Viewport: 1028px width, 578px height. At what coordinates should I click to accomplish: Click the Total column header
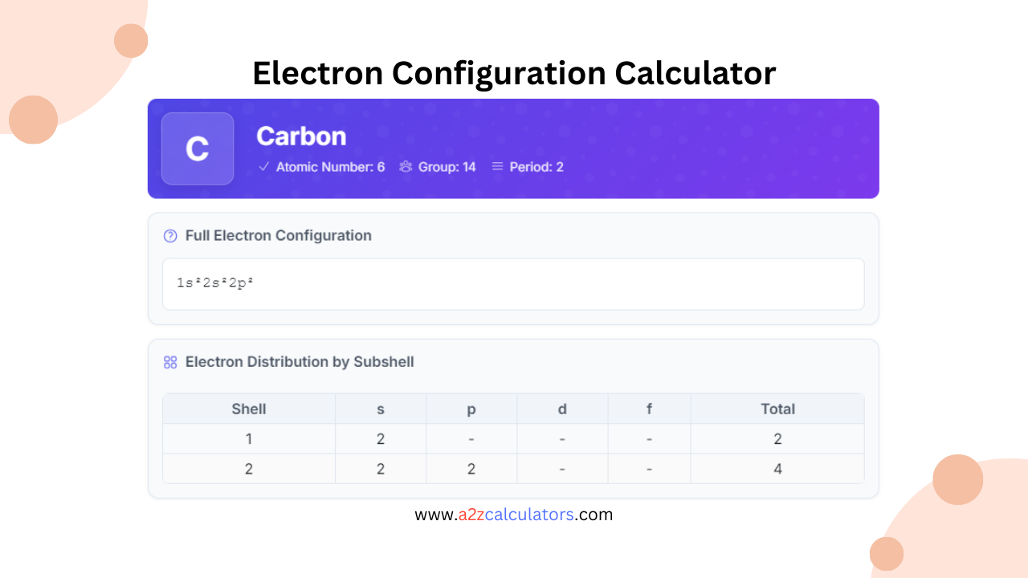pos(777,409)
